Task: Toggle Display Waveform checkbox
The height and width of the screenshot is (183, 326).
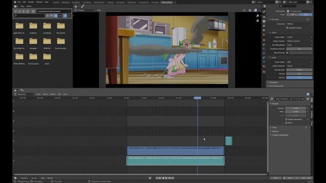Action: point(286,119)
